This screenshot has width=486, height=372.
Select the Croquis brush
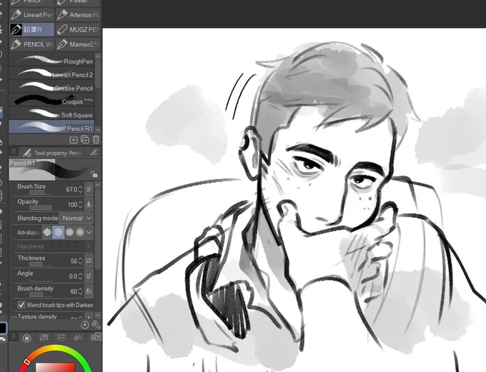(x=51, y=101)
